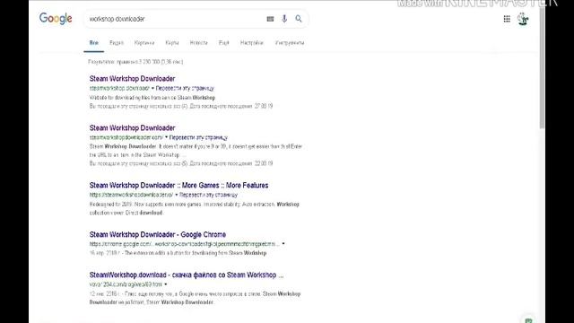Expand arrow beside steamworkshopdownloader.com URL
Image resolution: width=574 pixels, height=323 pixels.
pyautogui.click(x=166, y=137)
